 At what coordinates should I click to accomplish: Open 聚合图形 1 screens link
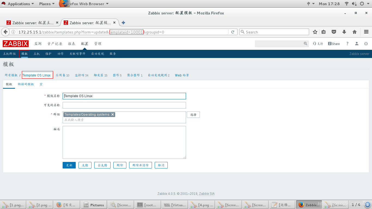135,75
